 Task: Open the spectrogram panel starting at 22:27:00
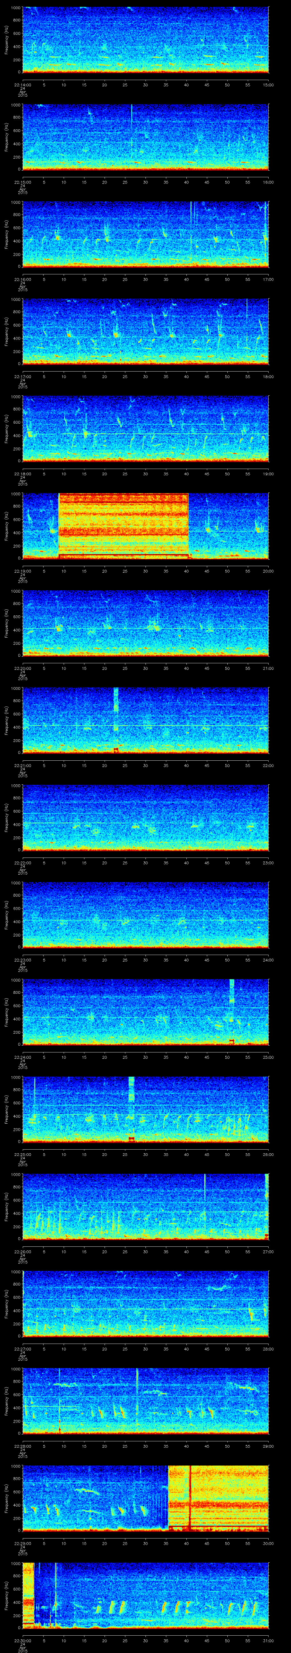click(x=146, y=1304)
